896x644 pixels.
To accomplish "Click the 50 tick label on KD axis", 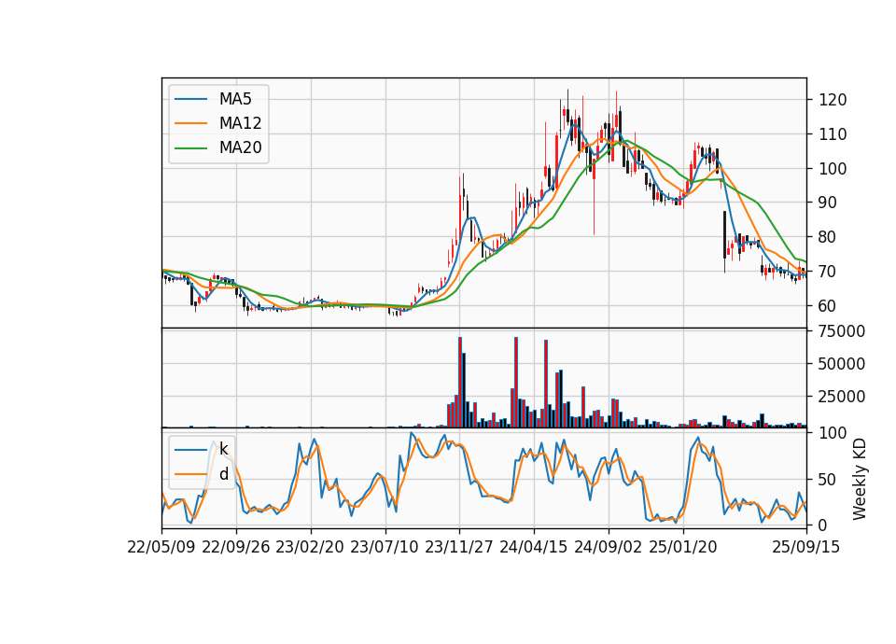I will pos(828,479).
